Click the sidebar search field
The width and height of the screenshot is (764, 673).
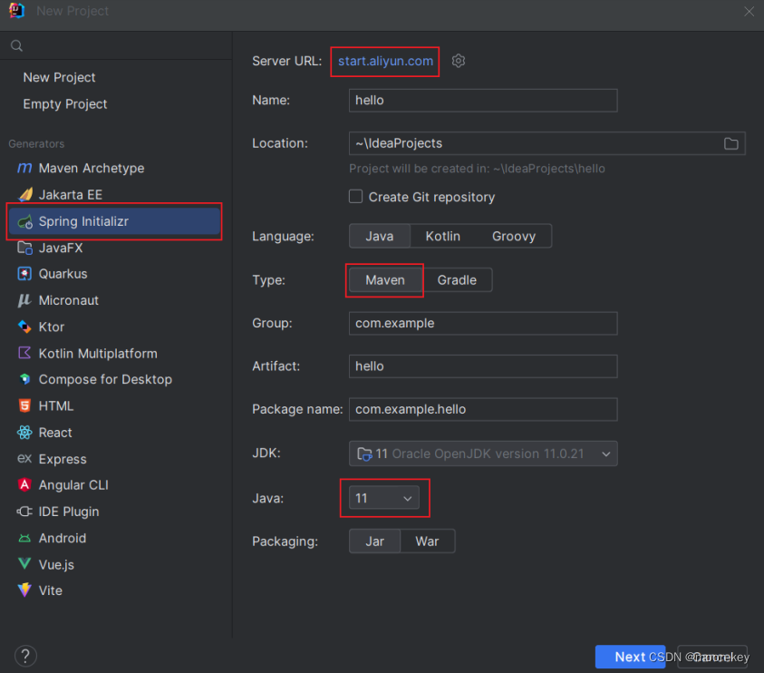click(x=116, y=46)
